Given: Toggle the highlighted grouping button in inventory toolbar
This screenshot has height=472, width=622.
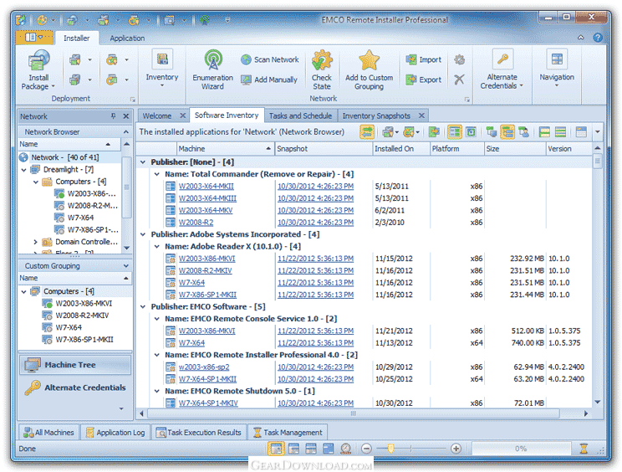Looking at the screenshot, I should [x=507, y=131].
